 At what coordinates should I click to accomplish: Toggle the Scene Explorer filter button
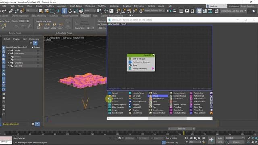[x=35, y=43]
